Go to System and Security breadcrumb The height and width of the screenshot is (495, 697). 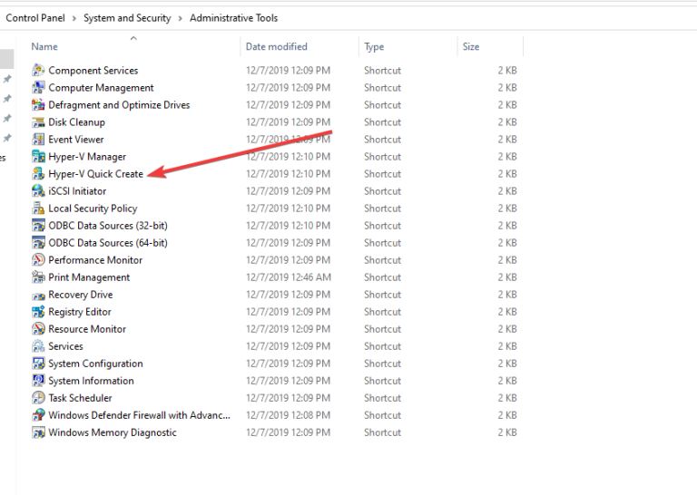tap(127, 18)
